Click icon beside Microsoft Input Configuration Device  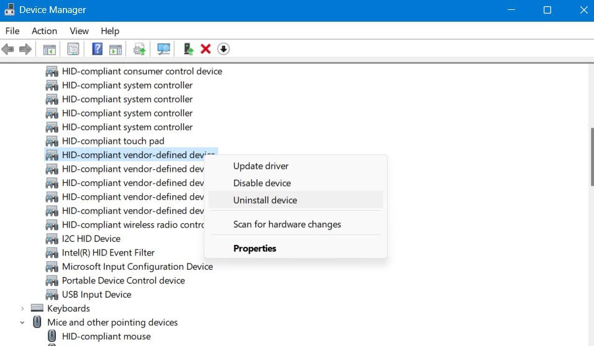pos(52,267)
